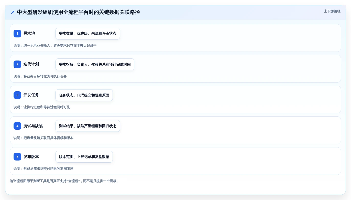Select the 迭代计划 step name
The height and width of the screenshot is (200, 351).
tap(31, 64)
